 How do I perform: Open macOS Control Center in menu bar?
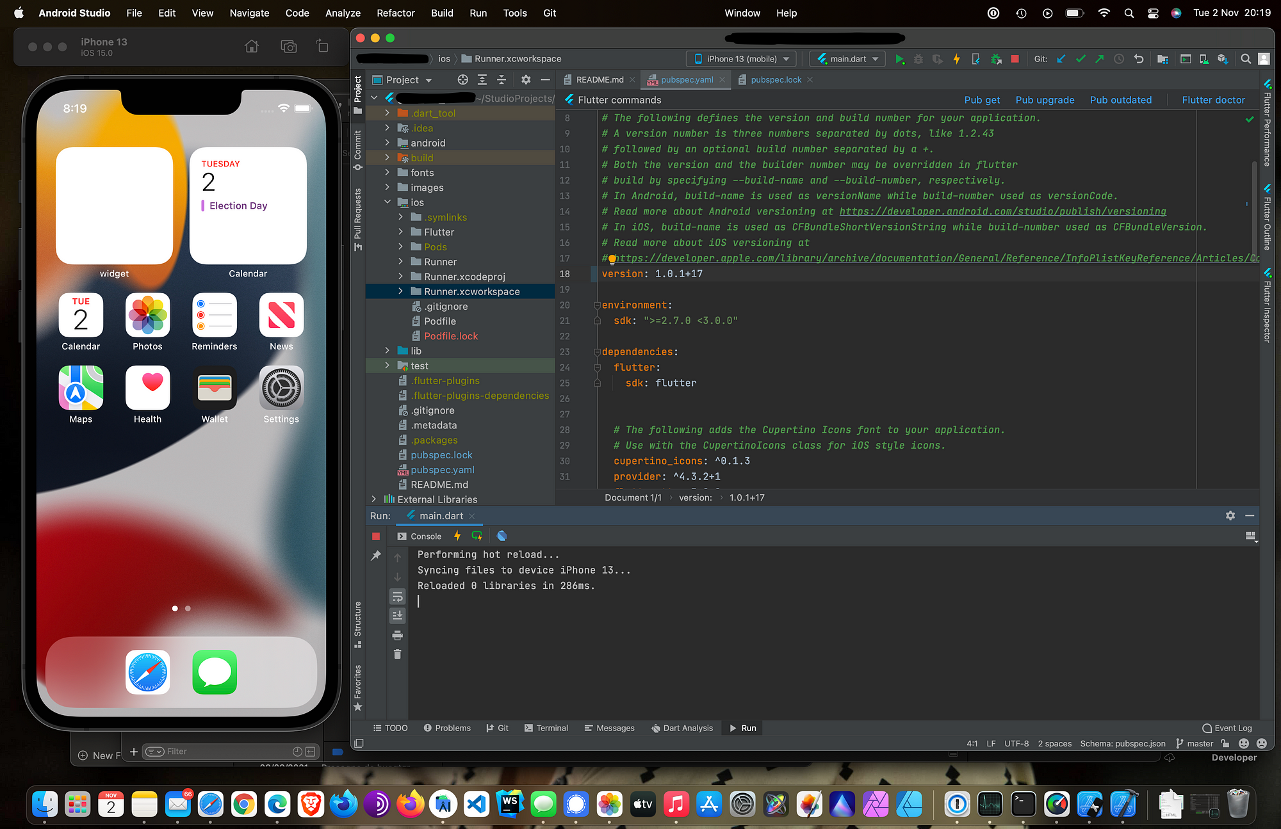1153,13
